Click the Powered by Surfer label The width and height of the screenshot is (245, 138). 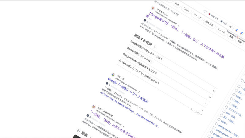click(236, 36)
